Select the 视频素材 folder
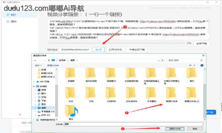This screenshot has height=133, width=222. 111,75
